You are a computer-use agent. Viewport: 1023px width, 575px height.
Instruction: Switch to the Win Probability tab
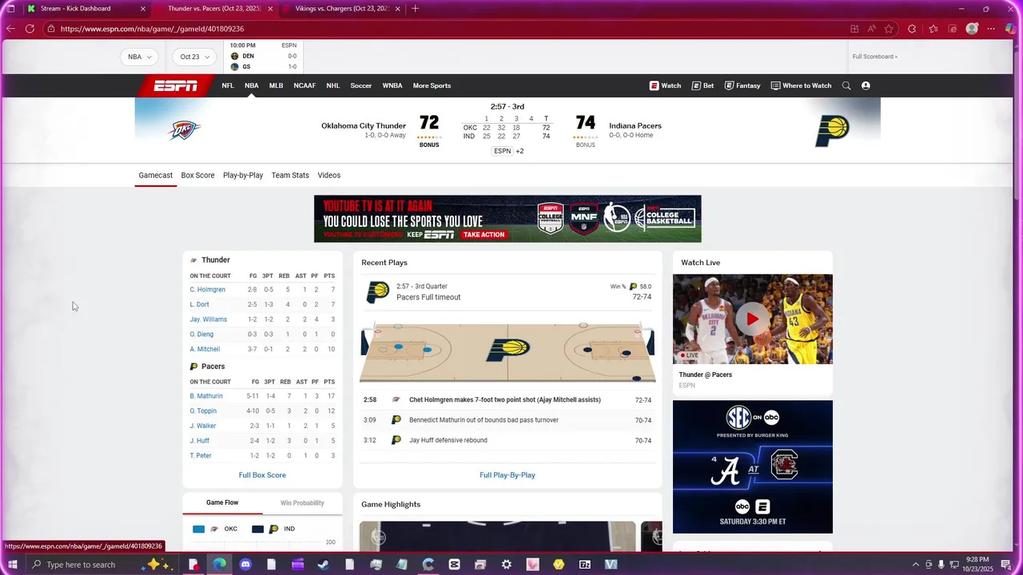tap(302, 503)
